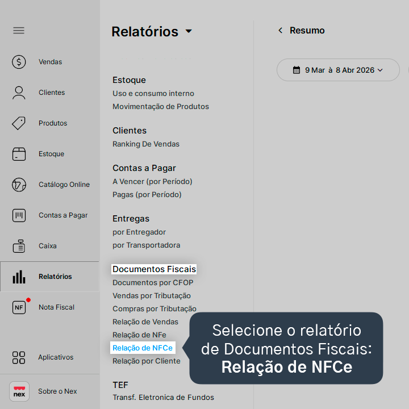Click the Relatórios bar chart icon
Screen dimensions: 409x409
(x=19, y=277)
